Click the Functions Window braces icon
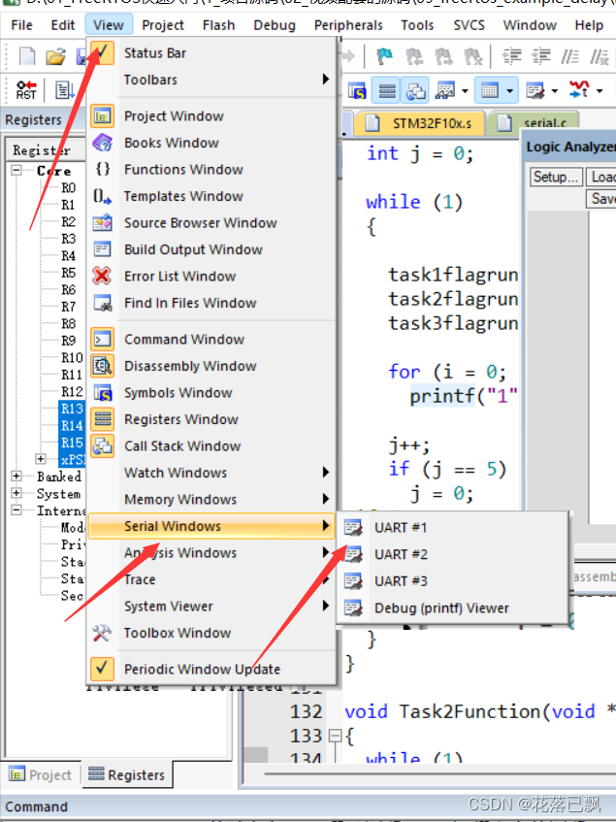This screenshot has width=616, height=822. tap(102, 169)
